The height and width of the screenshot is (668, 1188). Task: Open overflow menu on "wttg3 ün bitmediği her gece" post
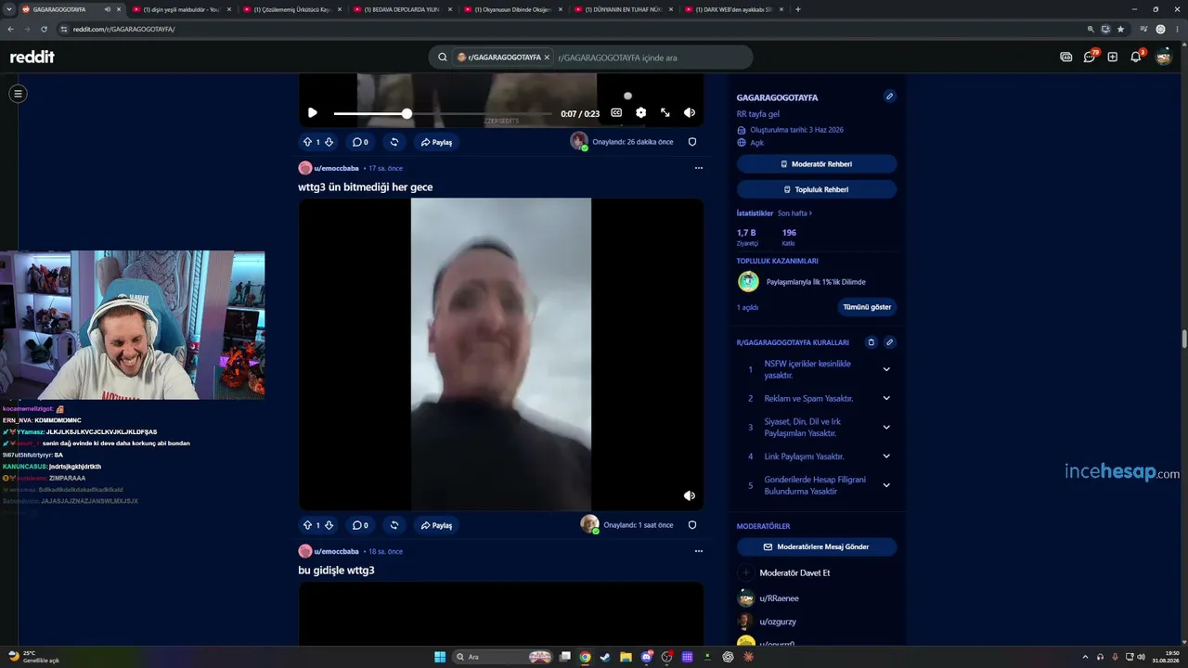click(x=698, y=168)
